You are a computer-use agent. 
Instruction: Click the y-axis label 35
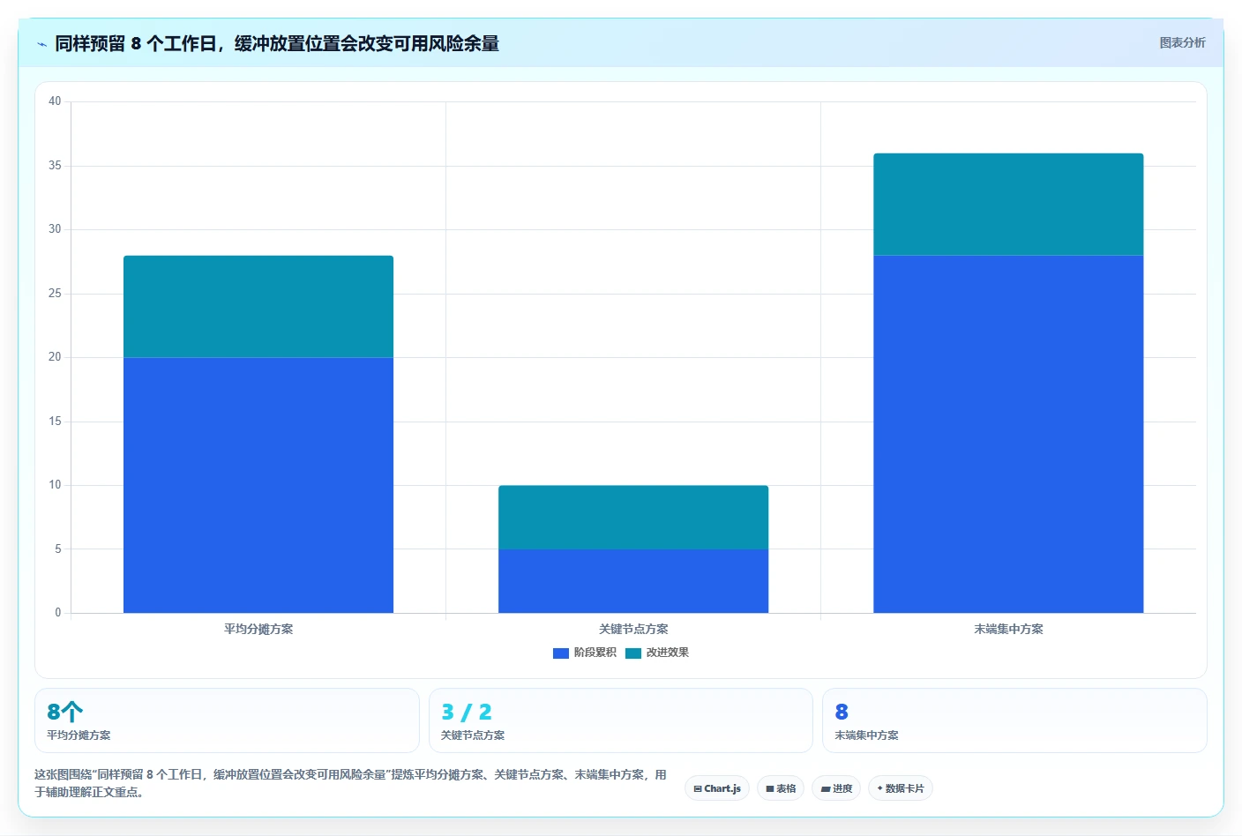(x=55, y=166)
